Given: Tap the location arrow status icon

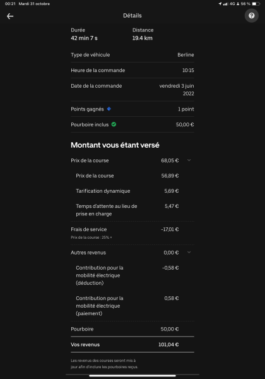Looking at the screenshot, I should (x=220, y=4).
